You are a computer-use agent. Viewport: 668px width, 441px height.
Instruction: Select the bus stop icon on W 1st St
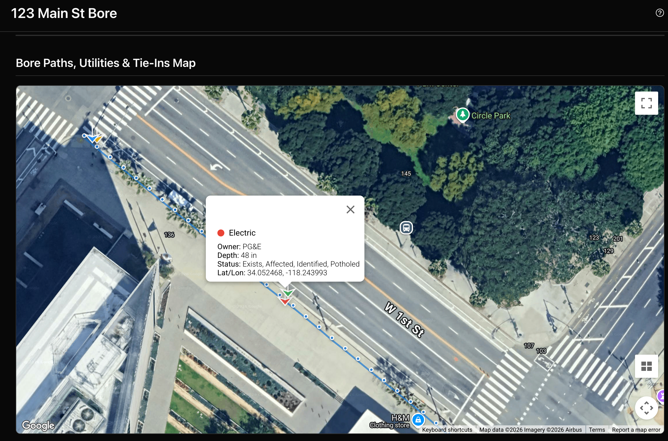pos(406,228)
